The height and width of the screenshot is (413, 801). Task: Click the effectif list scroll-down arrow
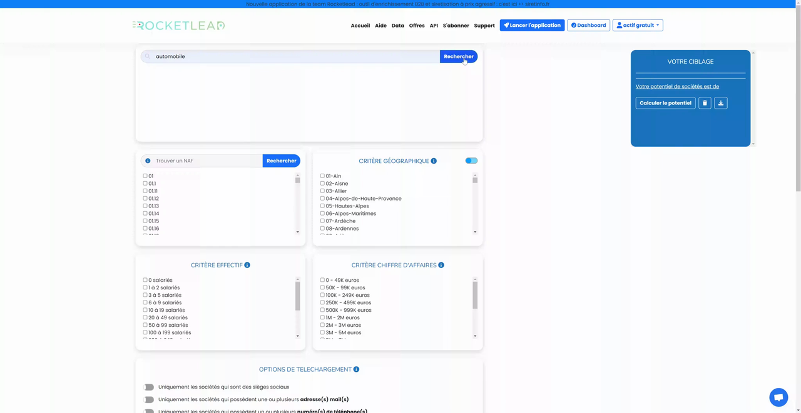click(x=298, y=336)
